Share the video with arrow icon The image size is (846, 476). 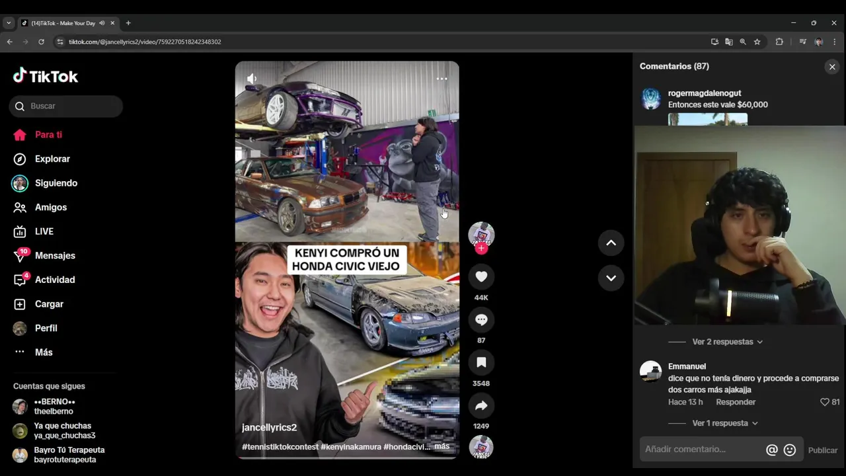click(x=481, y=405)
